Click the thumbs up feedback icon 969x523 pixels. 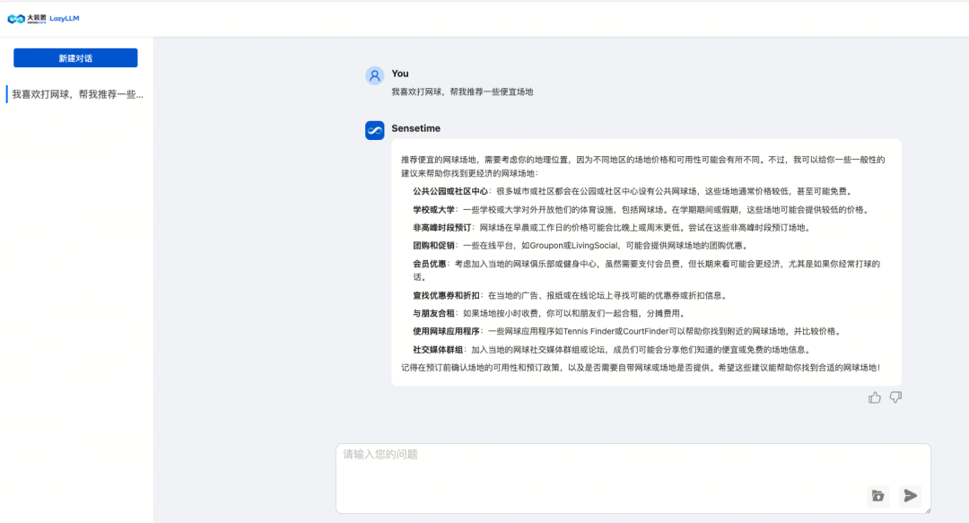pos(875,397)
